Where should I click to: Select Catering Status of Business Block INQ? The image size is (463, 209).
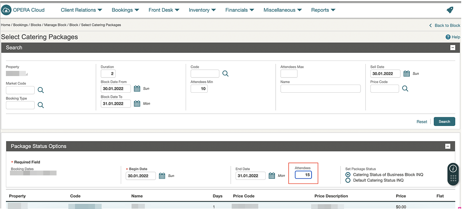point(348,175)
